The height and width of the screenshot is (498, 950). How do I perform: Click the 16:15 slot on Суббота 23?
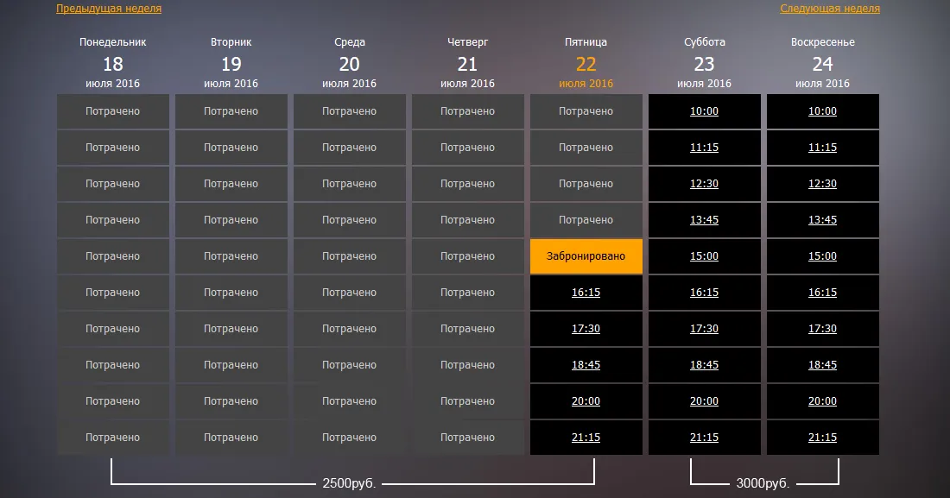tap(704, 293)
